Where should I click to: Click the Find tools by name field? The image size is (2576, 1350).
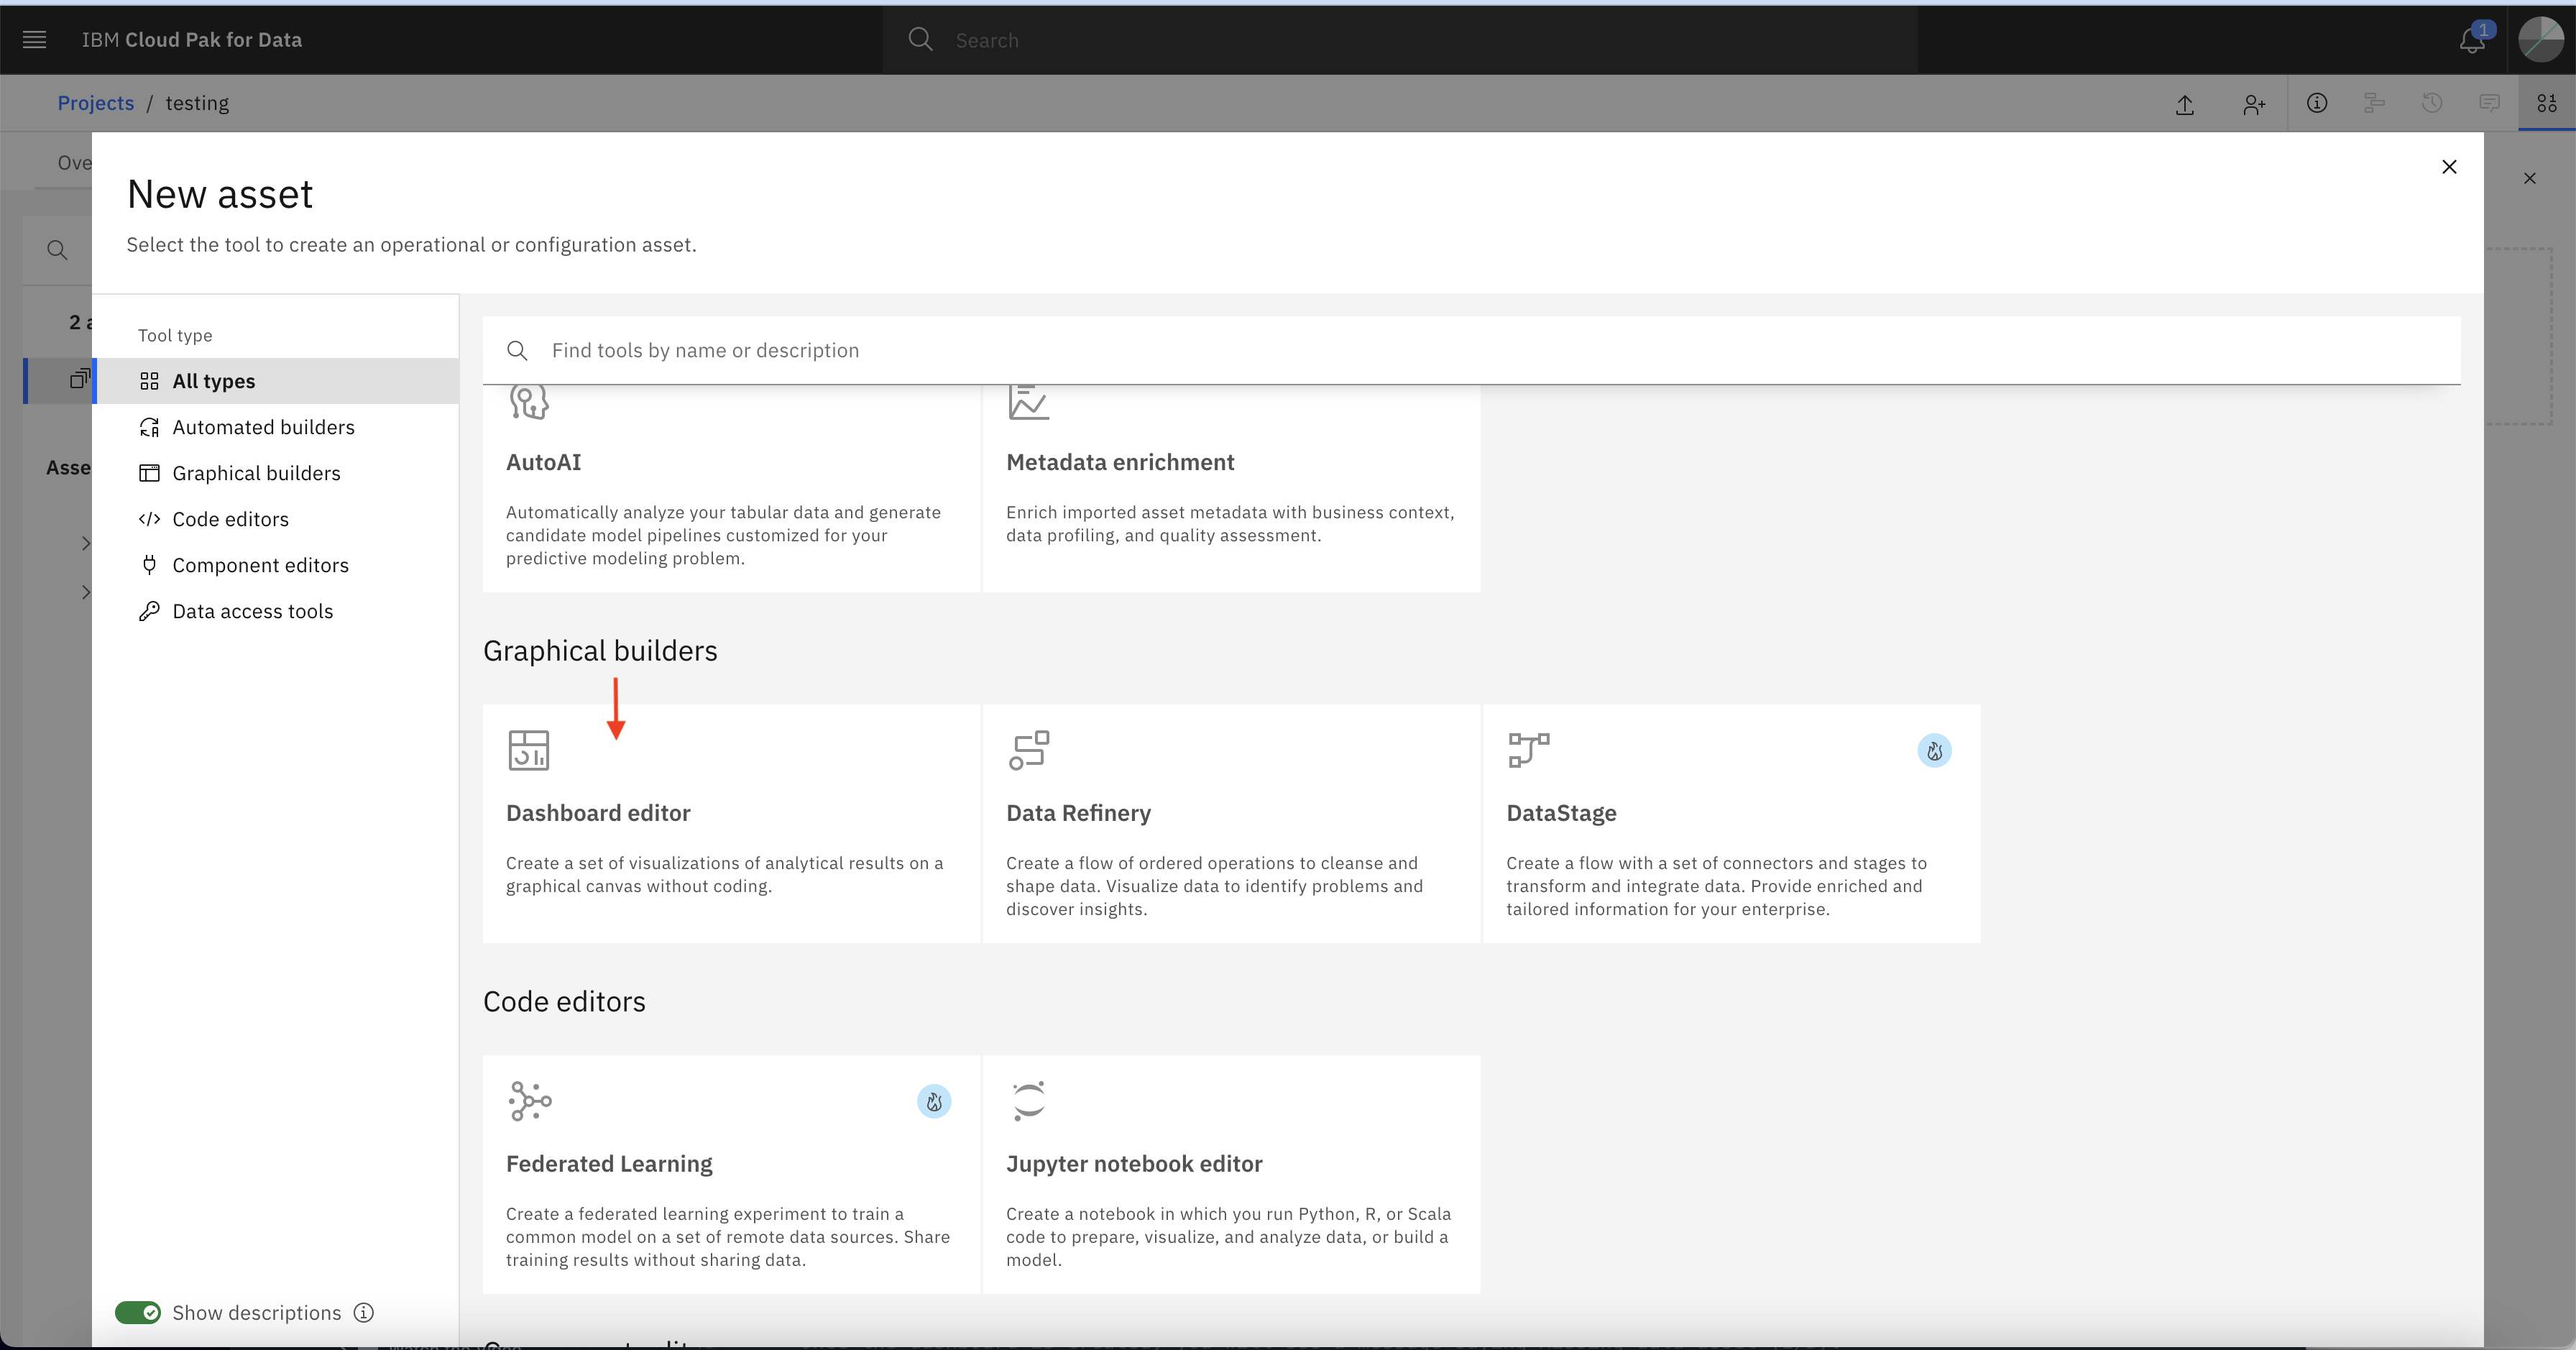click(1472, 350)
